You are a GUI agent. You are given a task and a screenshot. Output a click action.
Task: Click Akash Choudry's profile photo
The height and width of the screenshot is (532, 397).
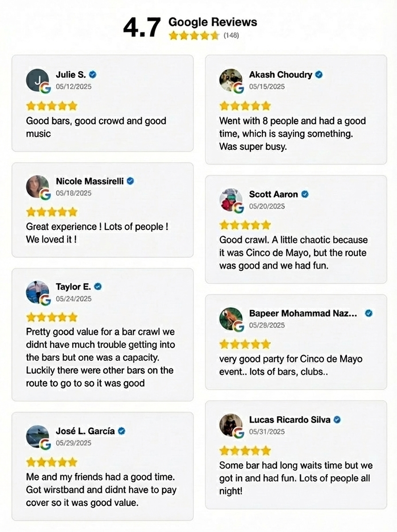[x=231, y=80]
